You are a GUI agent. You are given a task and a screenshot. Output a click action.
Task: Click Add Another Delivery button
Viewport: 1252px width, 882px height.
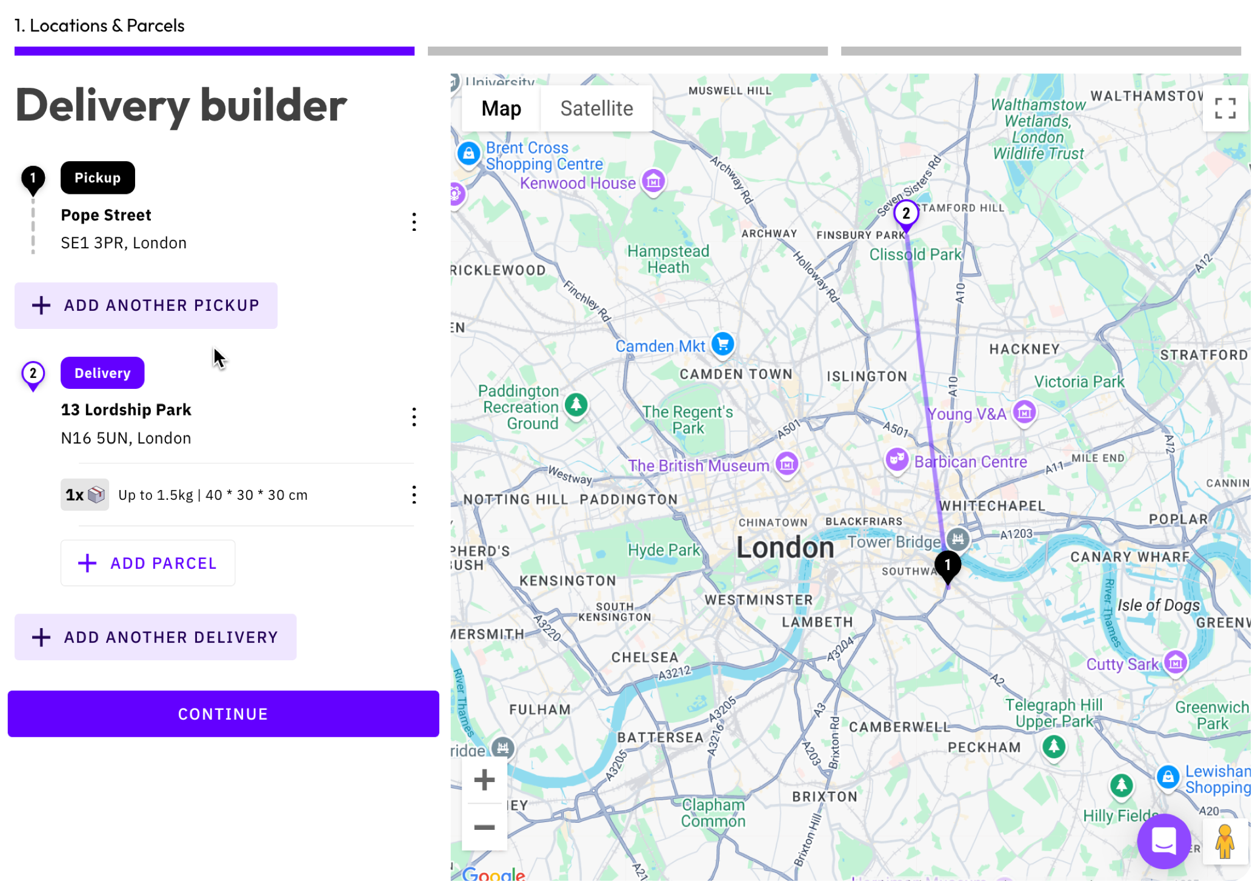(155, 637)
